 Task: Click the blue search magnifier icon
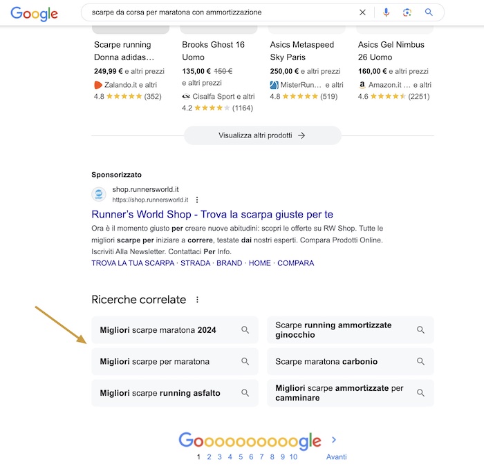click(429, 12)
